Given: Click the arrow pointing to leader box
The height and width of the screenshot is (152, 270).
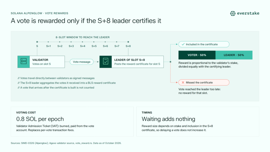Looking at the screenshot, I should coord(98,62).
